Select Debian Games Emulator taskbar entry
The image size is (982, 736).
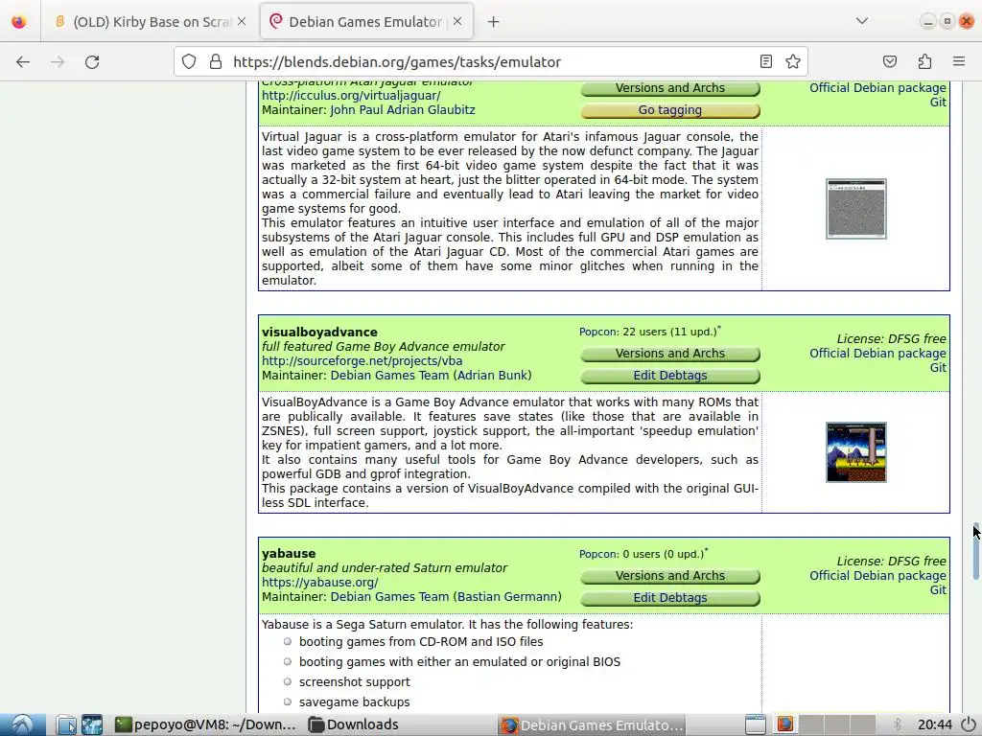point(592,724)
